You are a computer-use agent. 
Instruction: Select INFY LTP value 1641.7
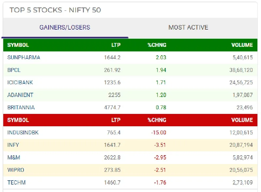tap(112, 145)
